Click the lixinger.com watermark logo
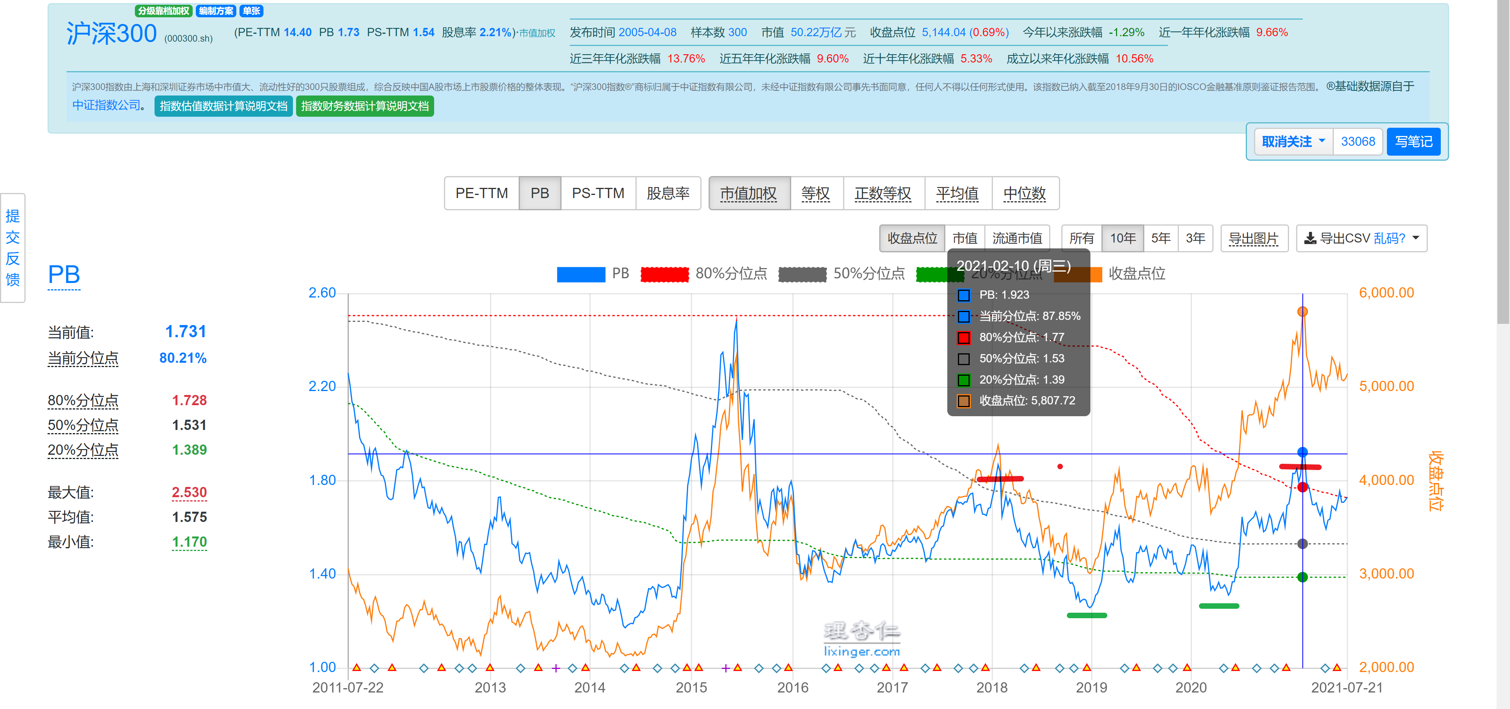Screen dimensions: 1510x709 (x=861, y=639)
